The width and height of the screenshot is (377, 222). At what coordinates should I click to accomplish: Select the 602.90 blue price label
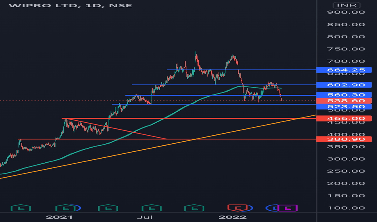[x=344, y=85]
